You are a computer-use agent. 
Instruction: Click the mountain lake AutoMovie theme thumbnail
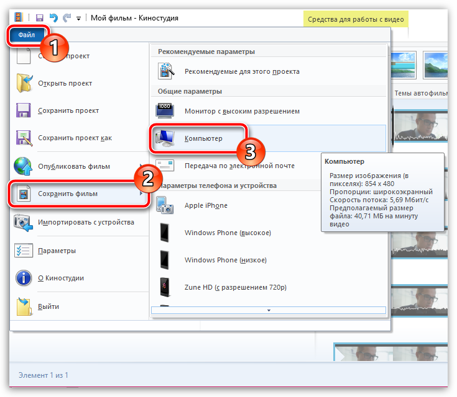pos(435,65)
